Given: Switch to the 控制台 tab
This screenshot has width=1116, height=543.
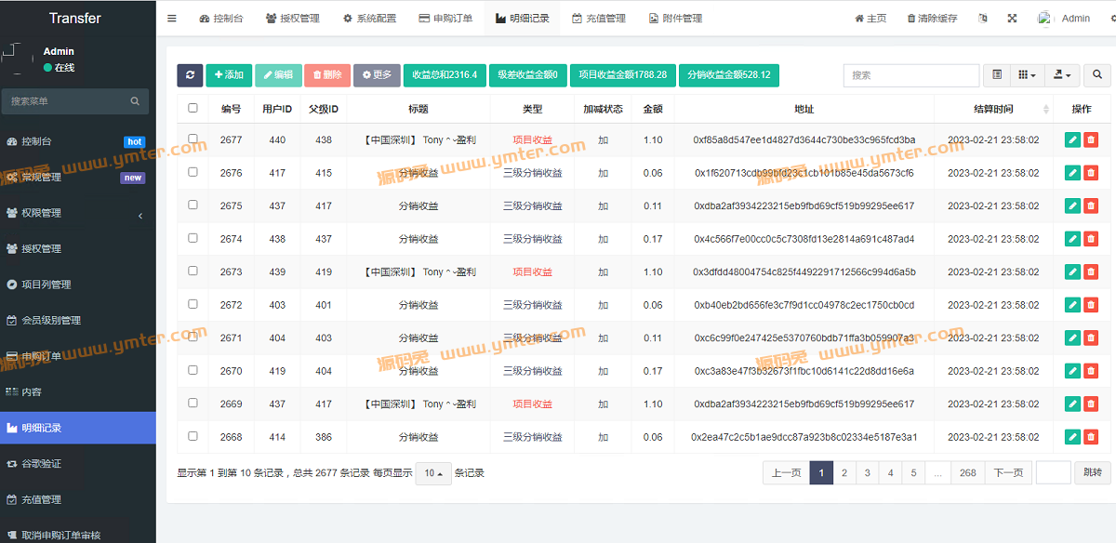Looking at the screenshot, I should pyautogui.click(x=222, y=19).
